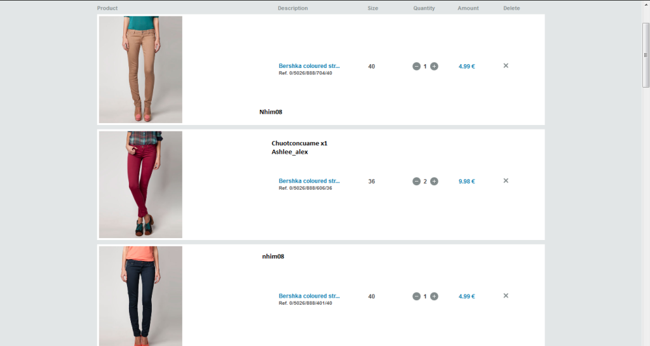Increase quantity of the navy trousers

click(x=434, y=296)
